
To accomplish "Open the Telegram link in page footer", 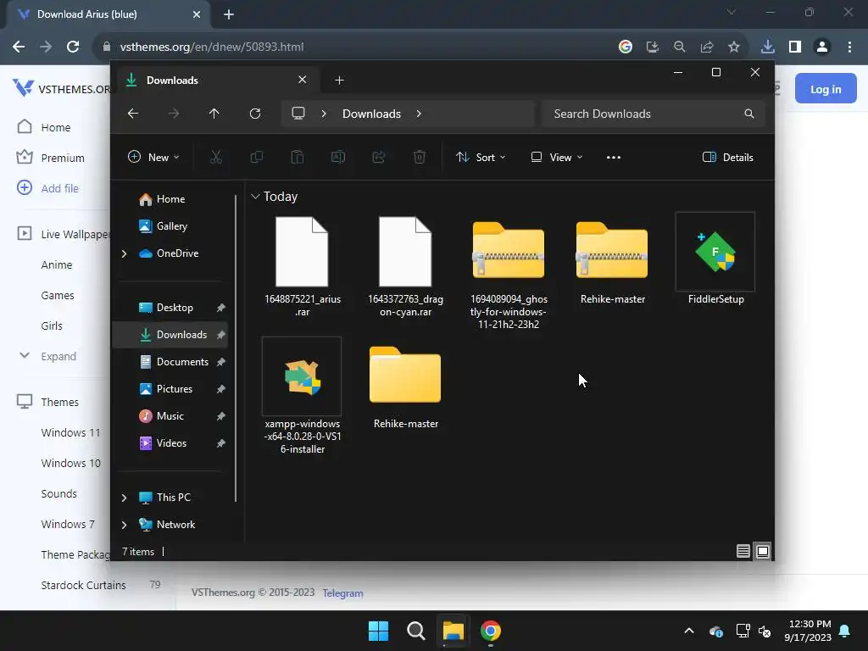I will [x=342, y=593].
